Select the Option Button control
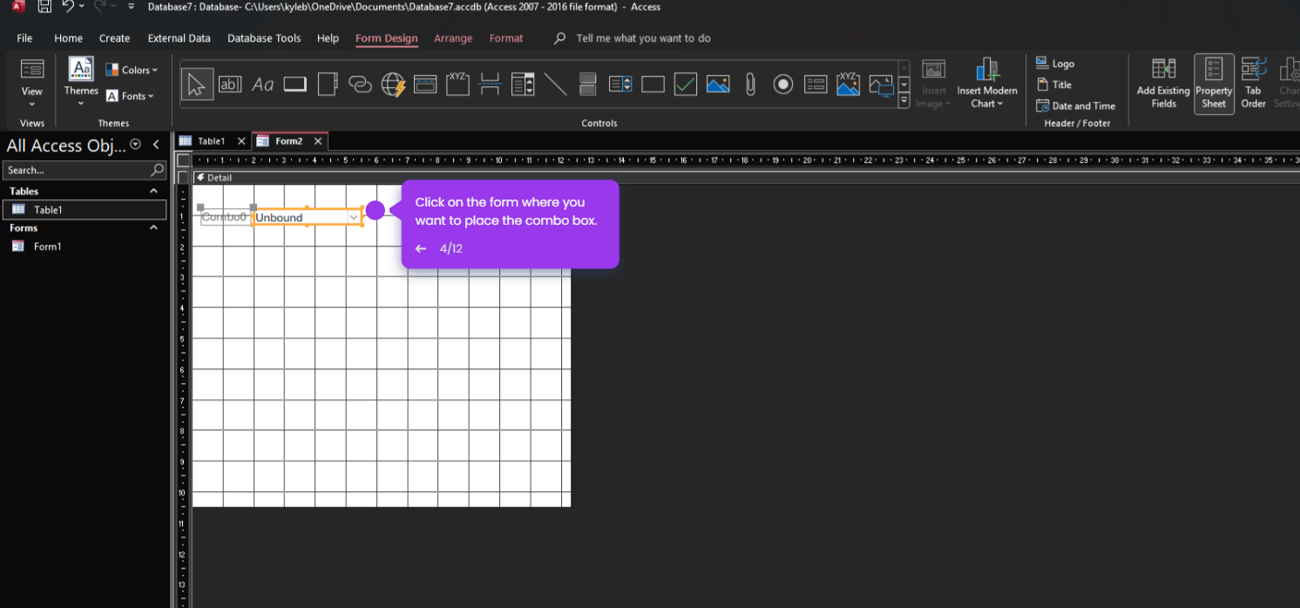Image resolution: width=1300 pixels, height=608 pixels. (x=782, y=84)
